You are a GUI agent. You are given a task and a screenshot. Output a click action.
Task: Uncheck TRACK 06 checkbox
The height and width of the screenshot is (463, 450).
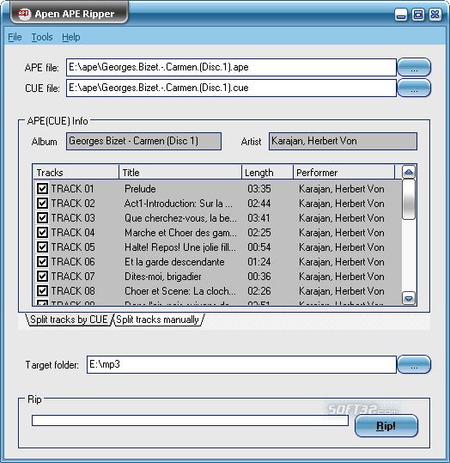pos(42,262)
